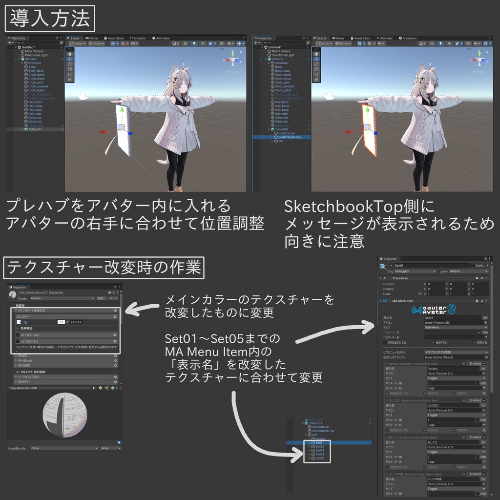Click the gear icon on メインカラー/透過設定 section
The width and height of the screenshot is (500, 500).
pos(115,310)
